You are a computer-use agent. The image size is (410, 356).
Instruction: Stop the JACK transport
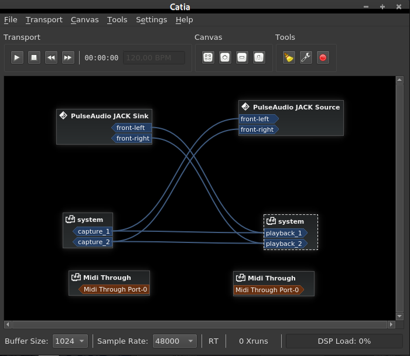point(34,57)
